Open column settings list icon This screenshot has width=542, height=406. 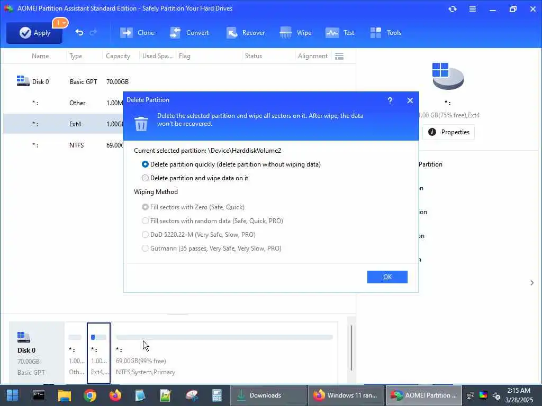coord(339,56)
